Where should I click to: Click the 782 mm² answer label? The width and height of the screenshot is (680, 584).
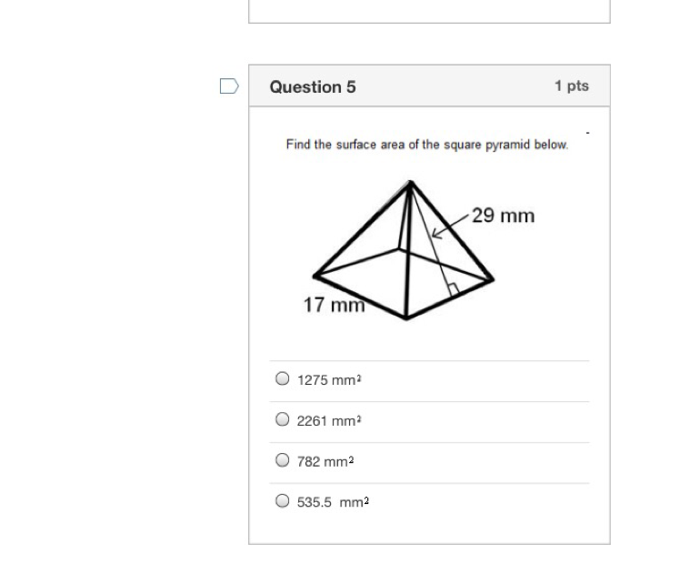(325, 461)
